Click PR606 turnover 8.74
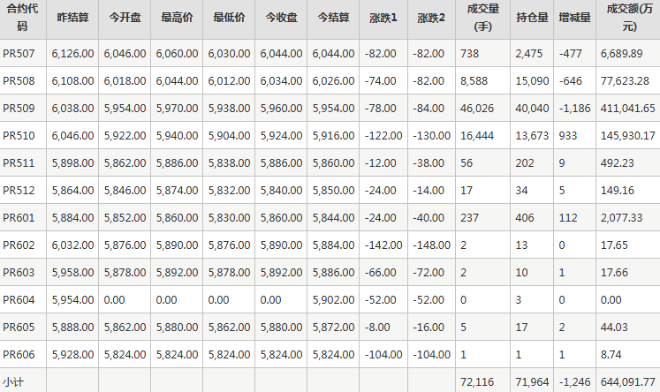The image size is (660, 392). coord(611,355)
